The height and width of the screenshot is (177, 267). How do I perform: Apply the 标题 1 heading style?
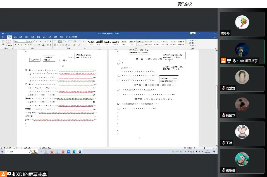[99, 43]
